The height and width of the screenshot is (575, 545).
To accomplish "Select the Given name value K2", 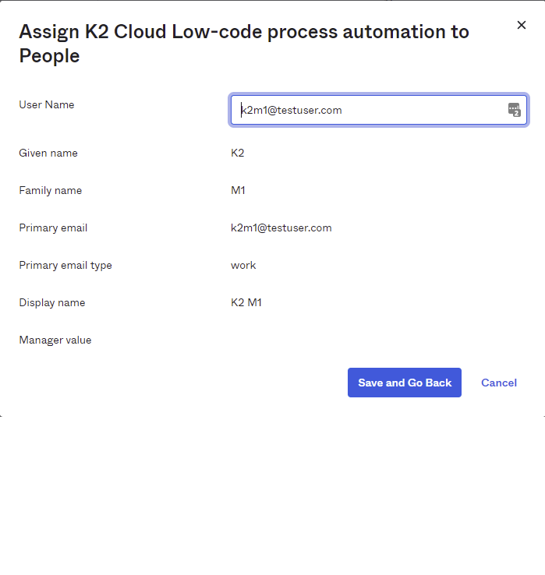I will 238,153.
